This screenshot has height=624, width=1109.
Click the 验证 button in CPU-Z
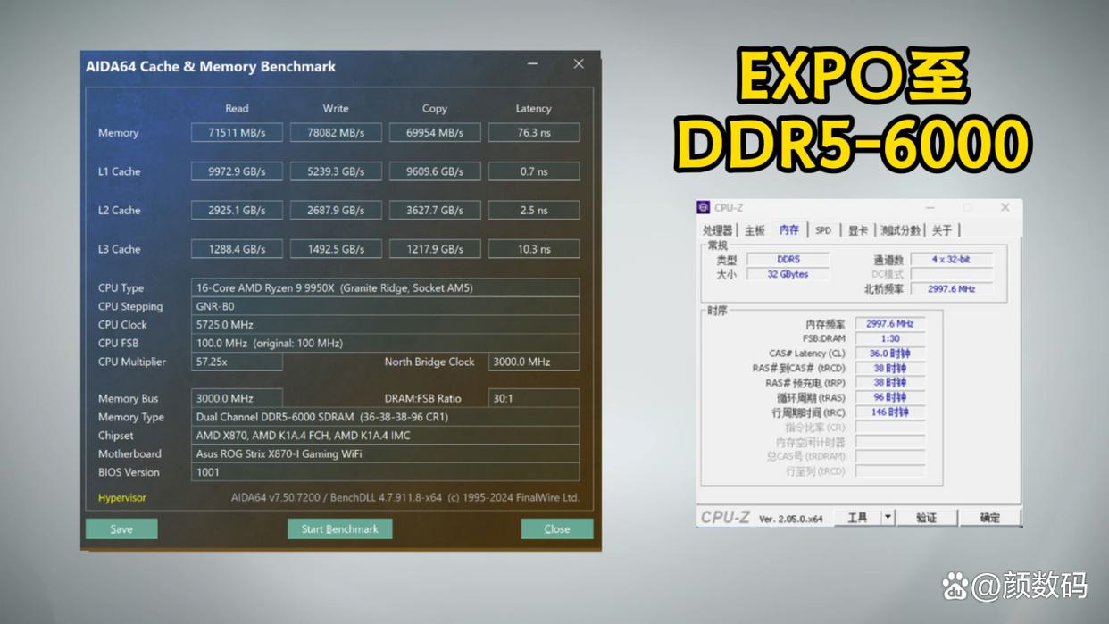pyautogui.click(x=927, y=517)
